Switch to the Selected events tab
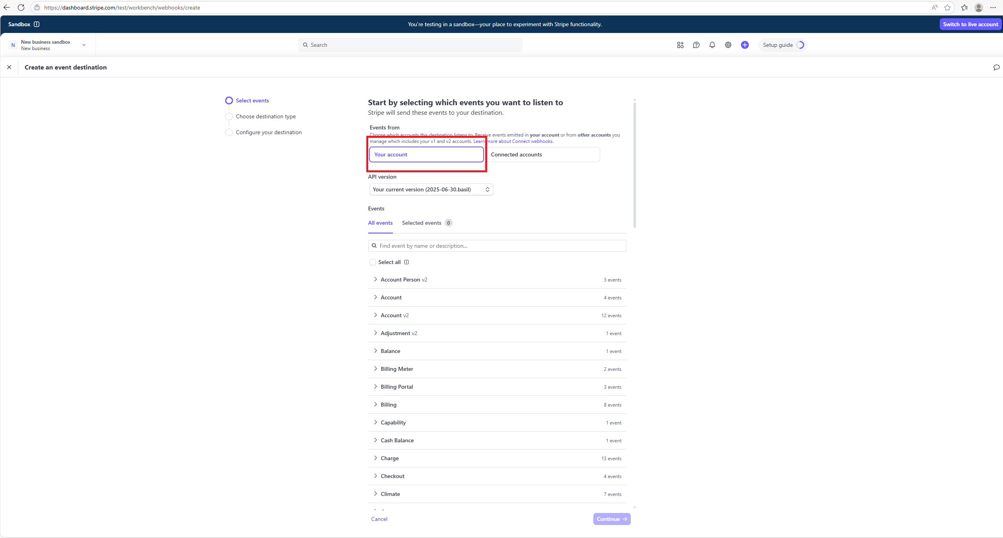Image resolution: width=1003 pixels, height=538 pixels. [427, 223]
